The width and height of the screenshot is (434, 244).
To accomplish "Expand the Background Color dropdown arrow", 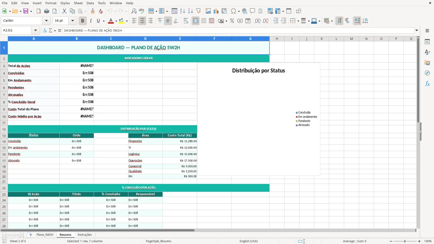I will point(127,21).
